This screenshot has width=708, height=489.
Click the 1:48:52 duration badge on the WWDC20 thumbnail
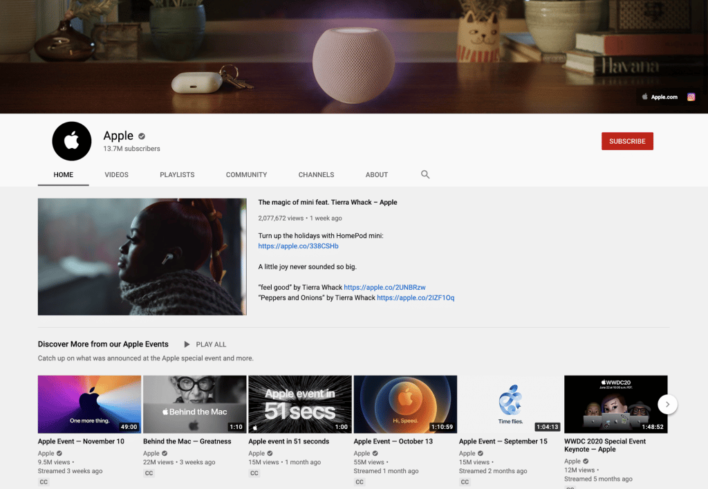click(x=653, y=427)
